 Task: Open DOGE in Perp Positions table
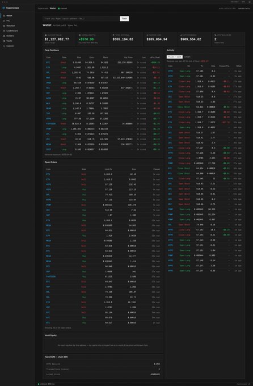(x=48, y=83)
